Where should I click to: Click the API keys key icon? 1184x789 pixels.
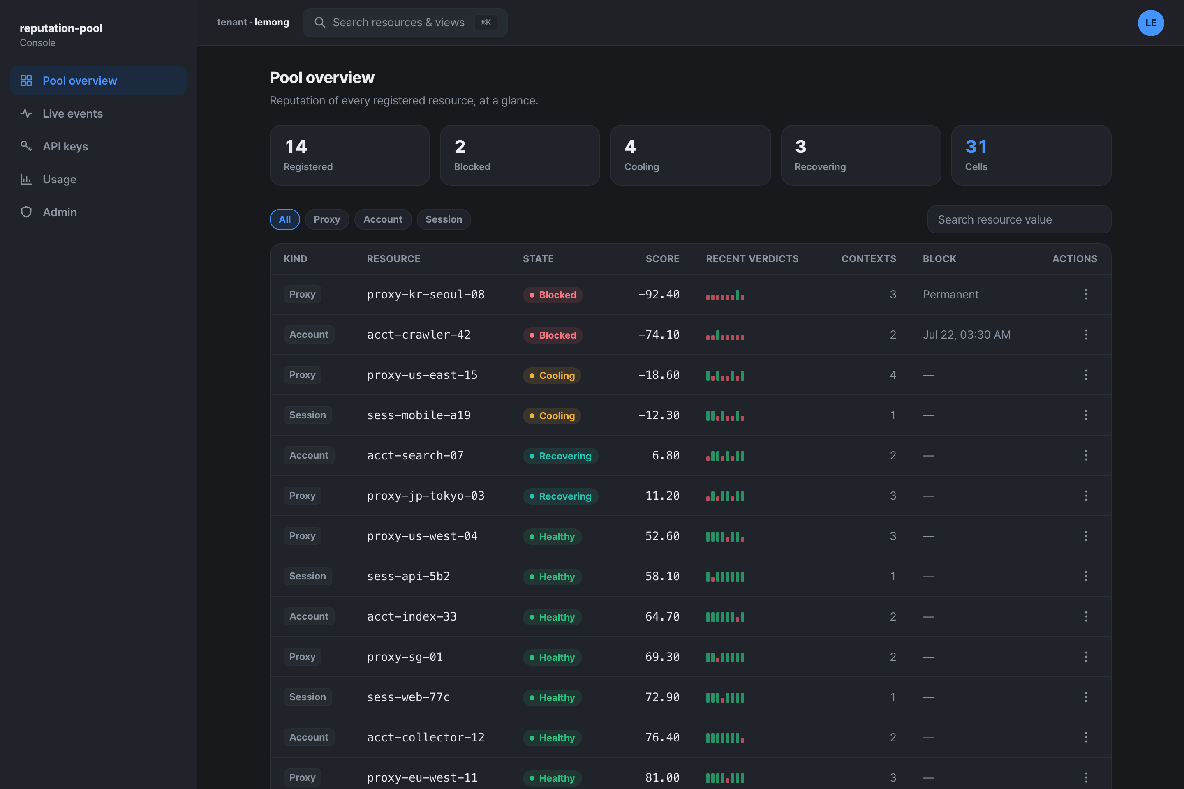coord(26,146)
